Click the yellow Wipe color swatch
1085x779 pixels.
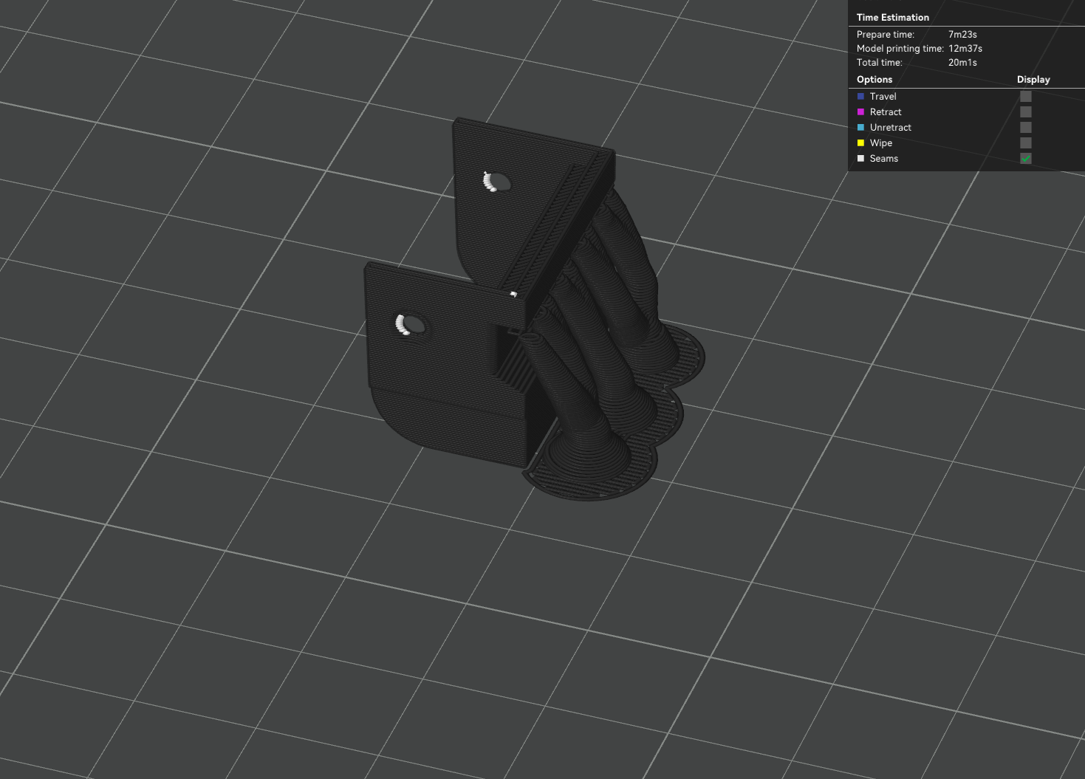click(x=860, y=143)
